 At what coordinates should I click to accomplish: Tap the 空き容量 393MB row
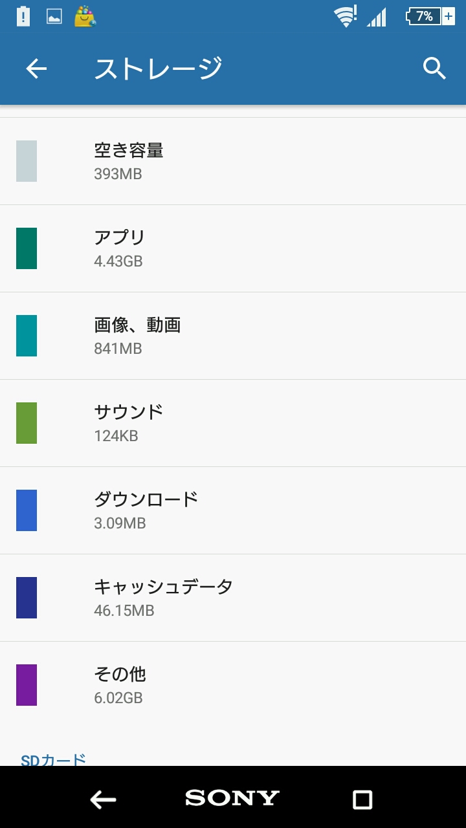(x=233, y=161)
